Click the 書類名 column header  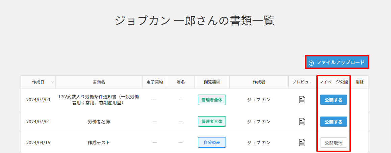[99, 82]
